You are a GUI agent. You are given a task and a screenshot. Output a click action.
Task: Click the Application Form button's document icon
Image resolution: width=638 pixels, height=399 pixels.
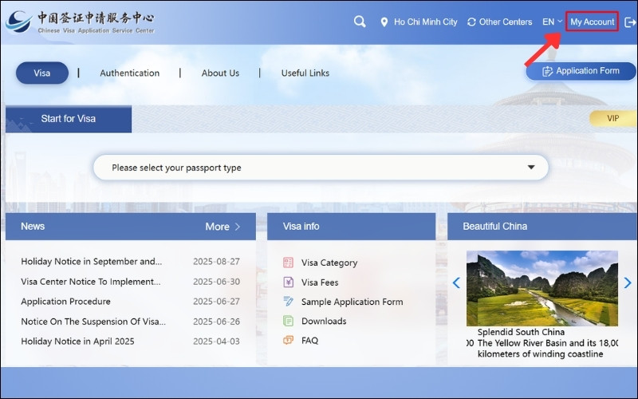pos(547,71)
